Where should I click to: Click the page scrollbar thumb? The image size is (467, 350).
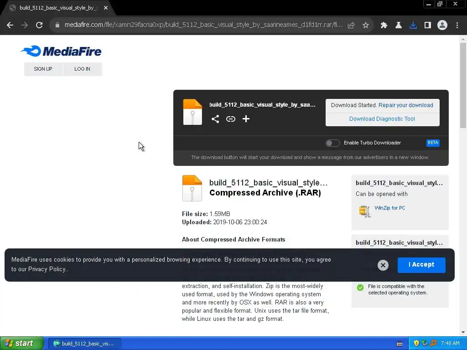463,85
